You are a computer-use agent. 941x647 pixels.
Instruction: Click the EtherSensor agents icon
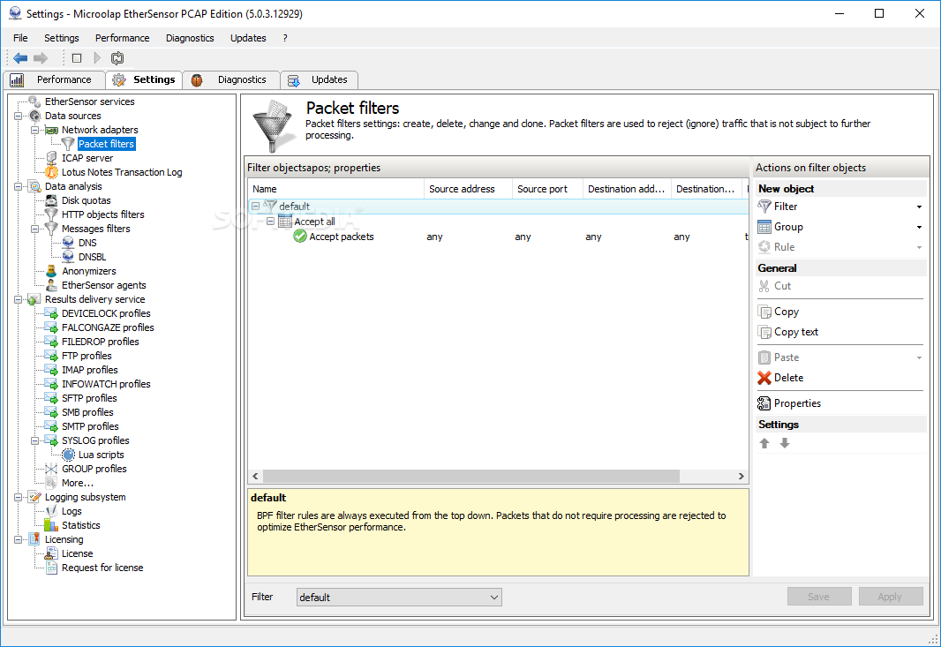tap(51, 285)
